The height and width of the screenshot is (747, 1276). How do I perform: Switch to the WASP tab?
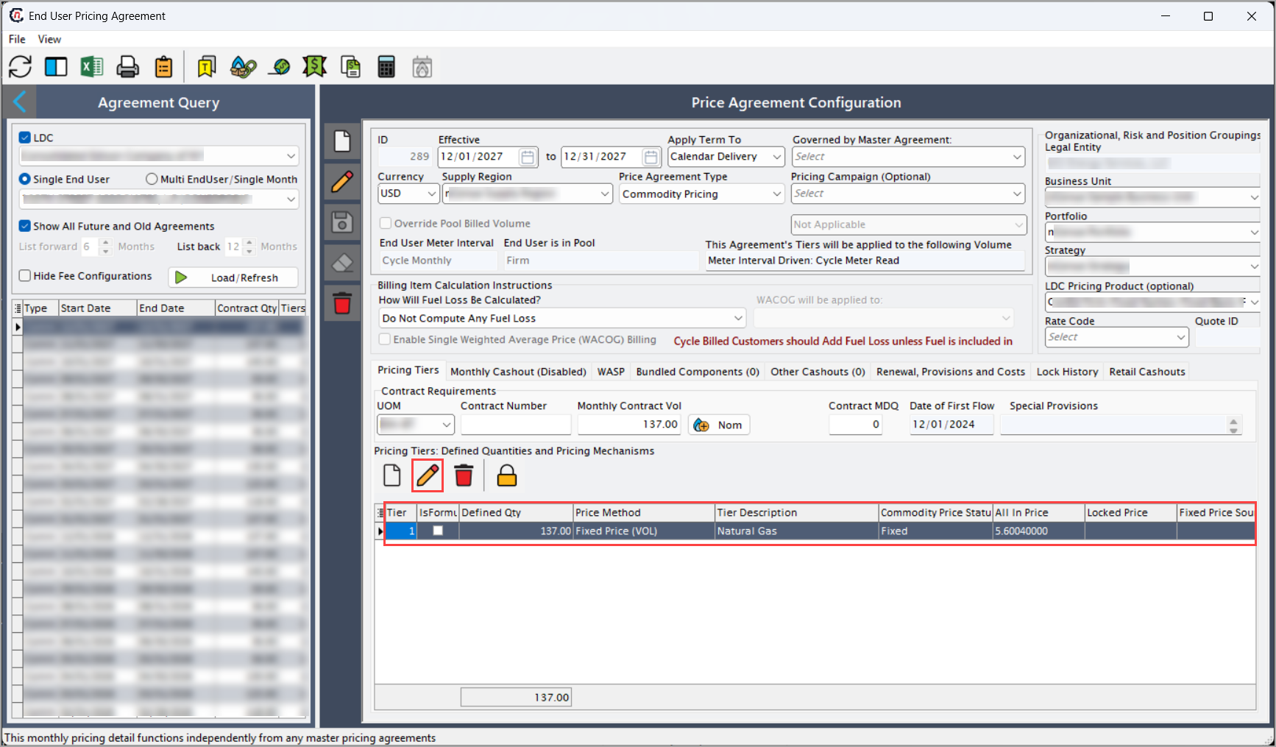point(611,372)
